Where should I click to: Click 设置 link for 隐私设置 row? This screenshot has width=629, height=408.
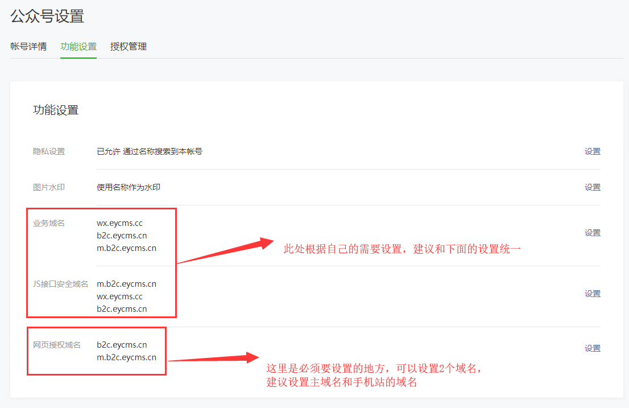tap(592, 151)
